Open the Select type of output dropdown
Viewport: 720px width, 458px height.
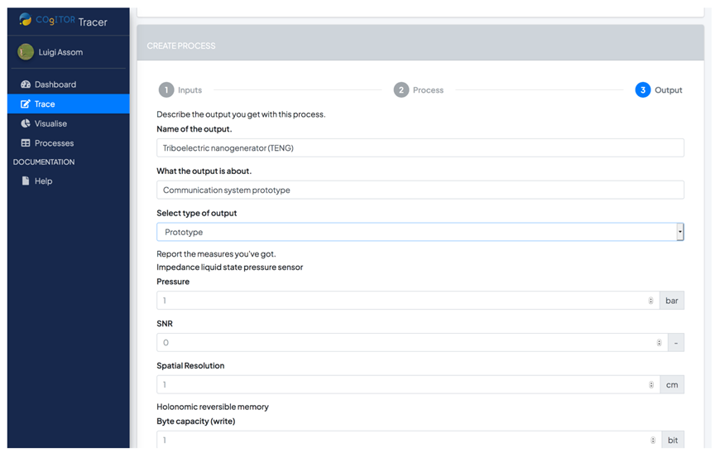420,232
